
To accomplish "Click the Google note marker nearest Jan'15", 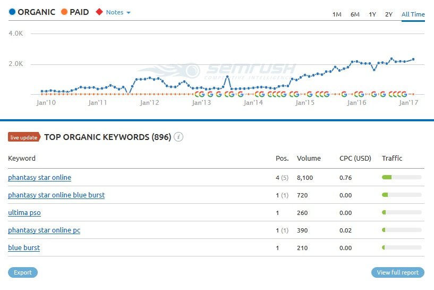I will pyautogui.click(x=310, y=94).
